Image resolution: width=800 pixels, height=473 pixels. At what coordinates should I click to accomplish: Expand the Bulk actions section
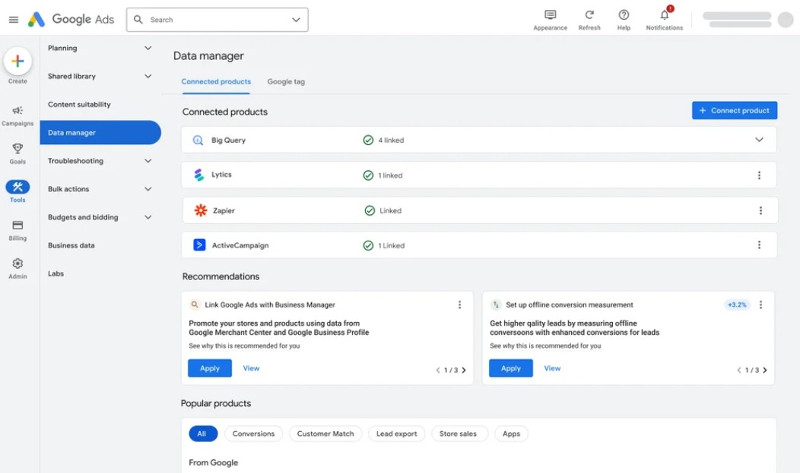point(148,189)
